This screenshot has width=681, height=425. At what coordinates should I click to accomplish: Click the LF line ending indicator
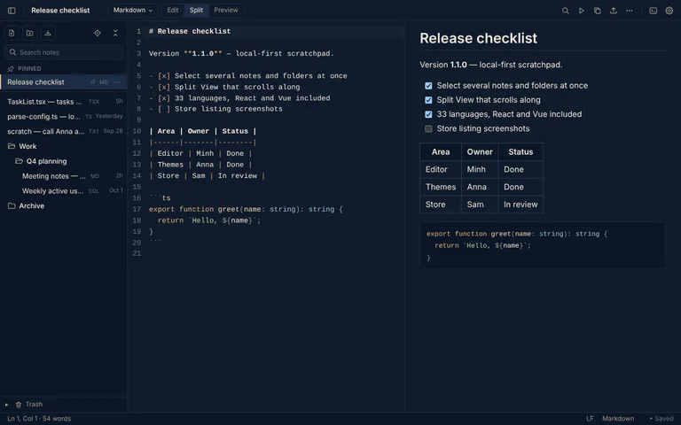[590, 419]
